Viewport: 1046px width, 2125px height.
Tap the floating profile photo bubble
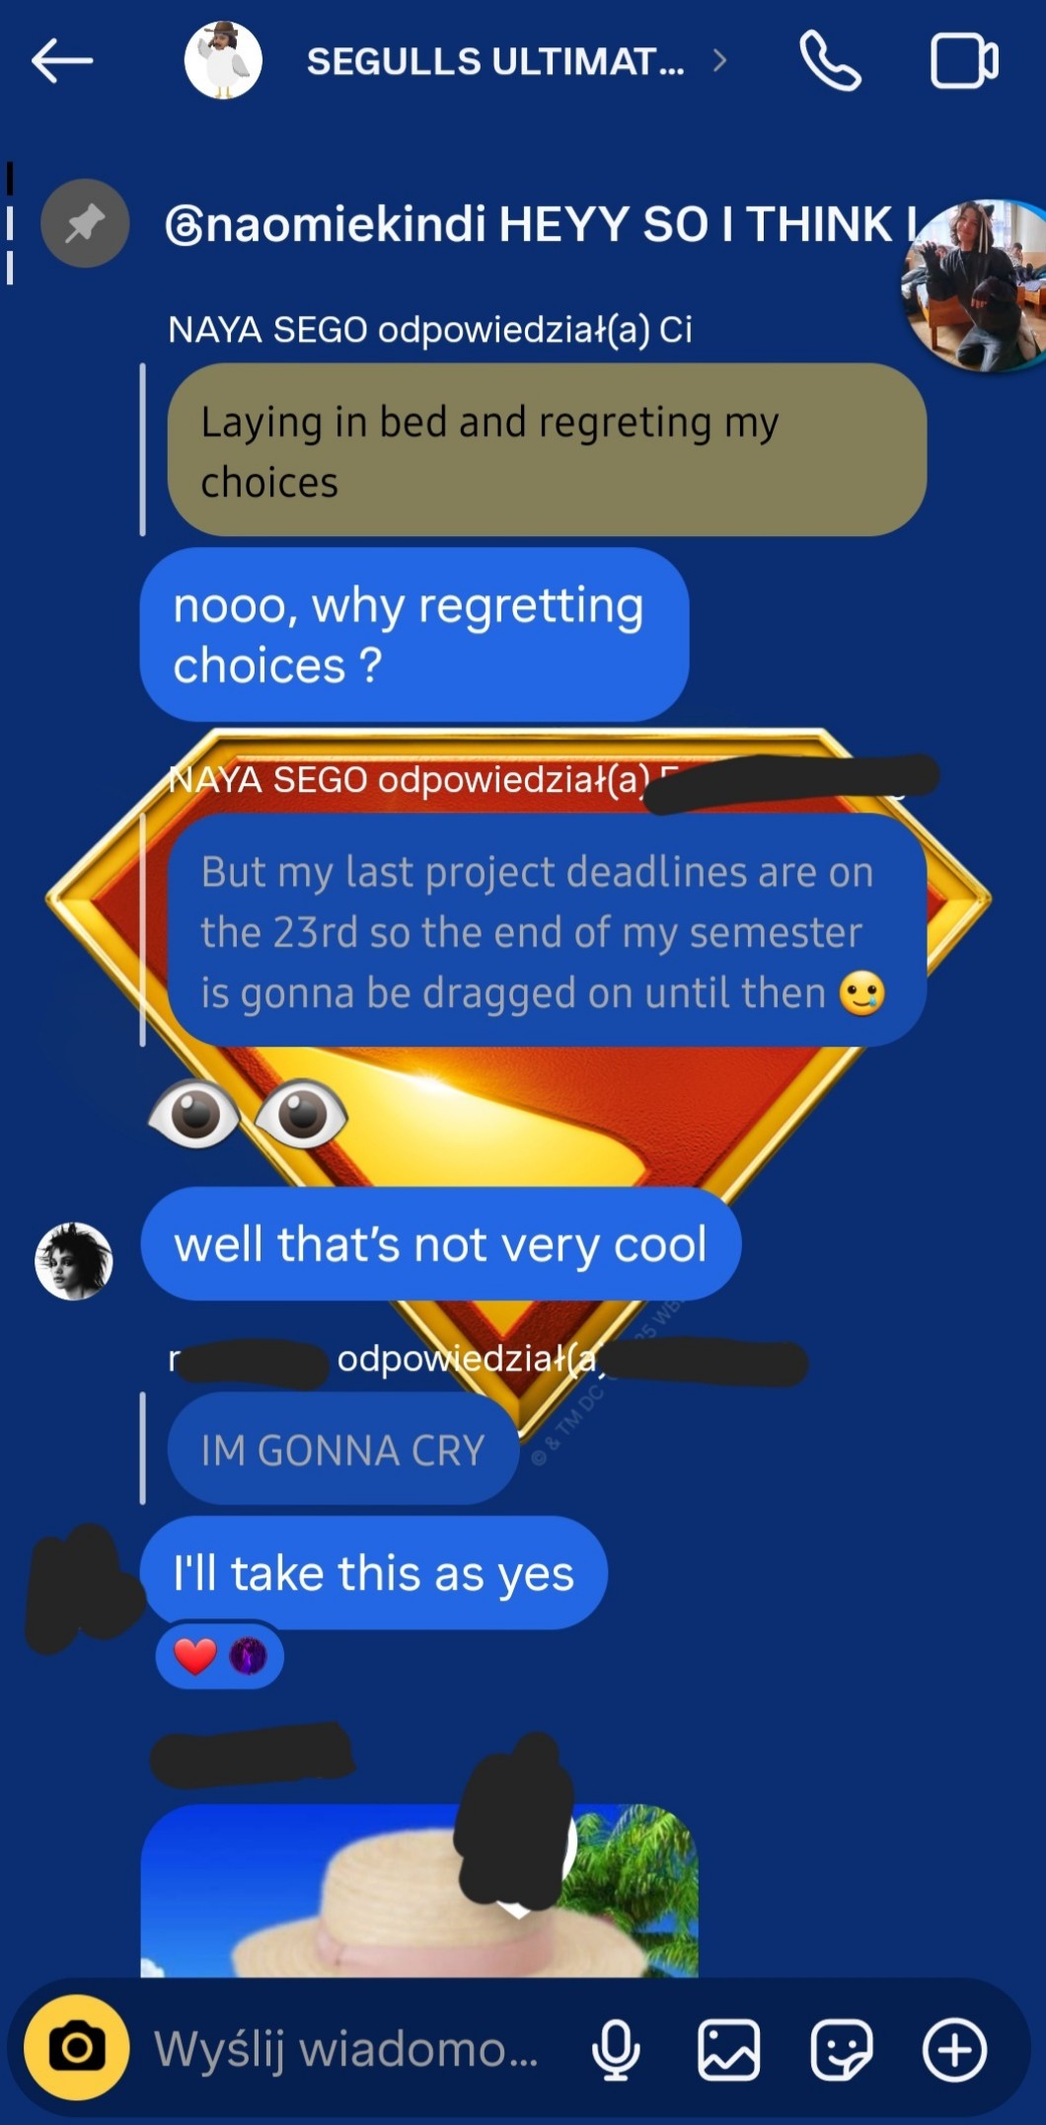(977, 285)
